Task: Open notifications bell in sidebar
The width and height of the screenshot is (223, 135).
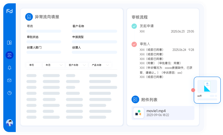Action: (x=10, y=68)
